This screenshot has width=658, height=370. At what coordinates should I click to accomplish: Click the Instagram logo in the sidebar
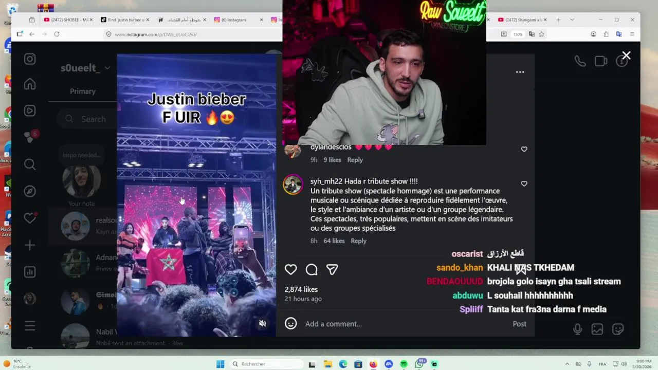coord(30,59)
